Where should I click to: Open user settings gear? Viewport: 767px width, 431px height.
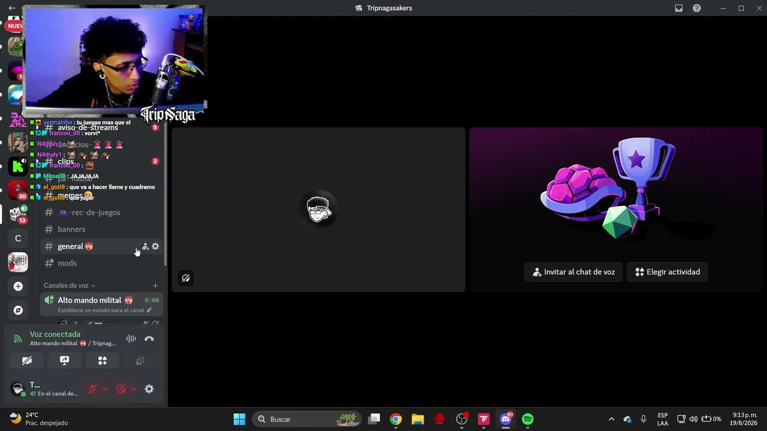pyautogui.click(x=149, y=389)
